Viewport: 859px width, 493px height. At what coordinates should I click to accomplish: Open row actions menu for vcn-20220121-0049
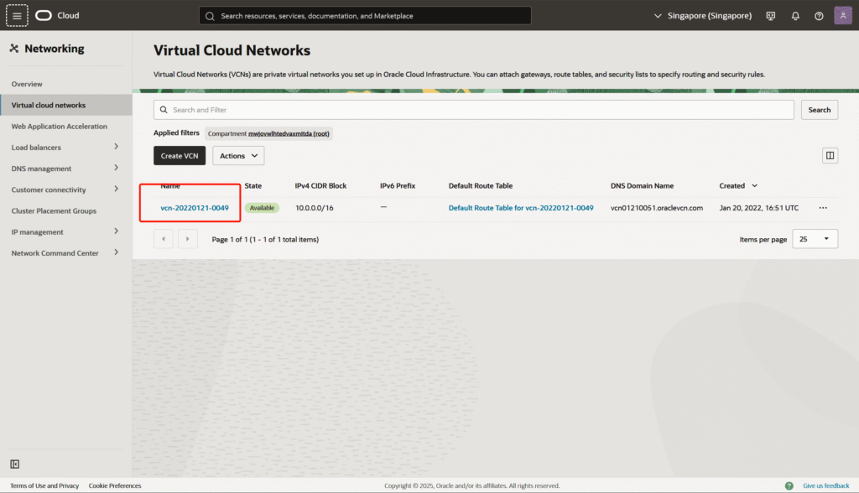click(x=823, y=208)
